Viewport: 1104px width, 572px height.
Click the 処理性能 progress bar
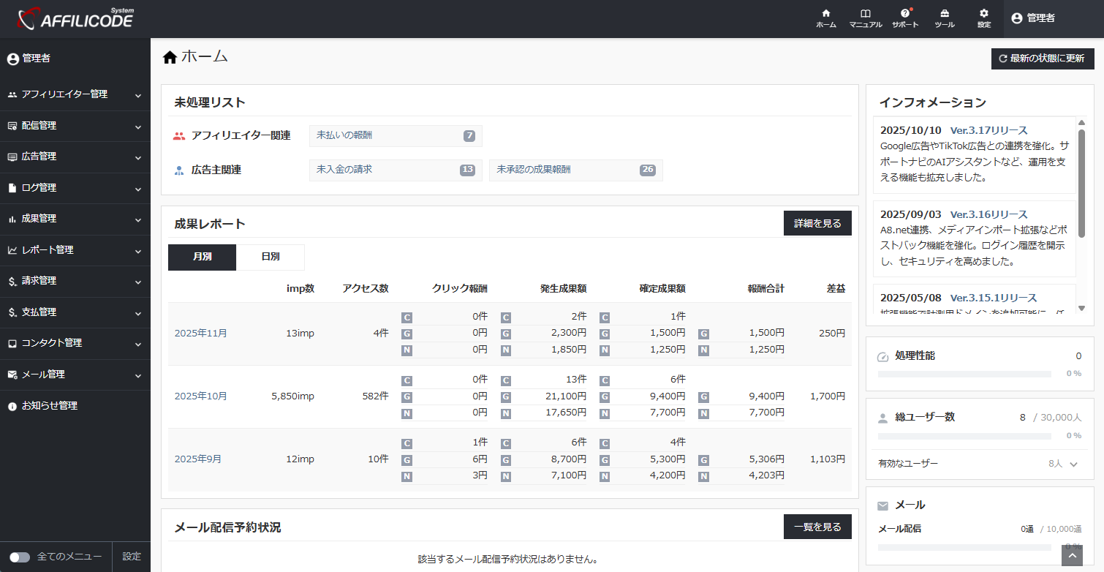coord(964,373)
